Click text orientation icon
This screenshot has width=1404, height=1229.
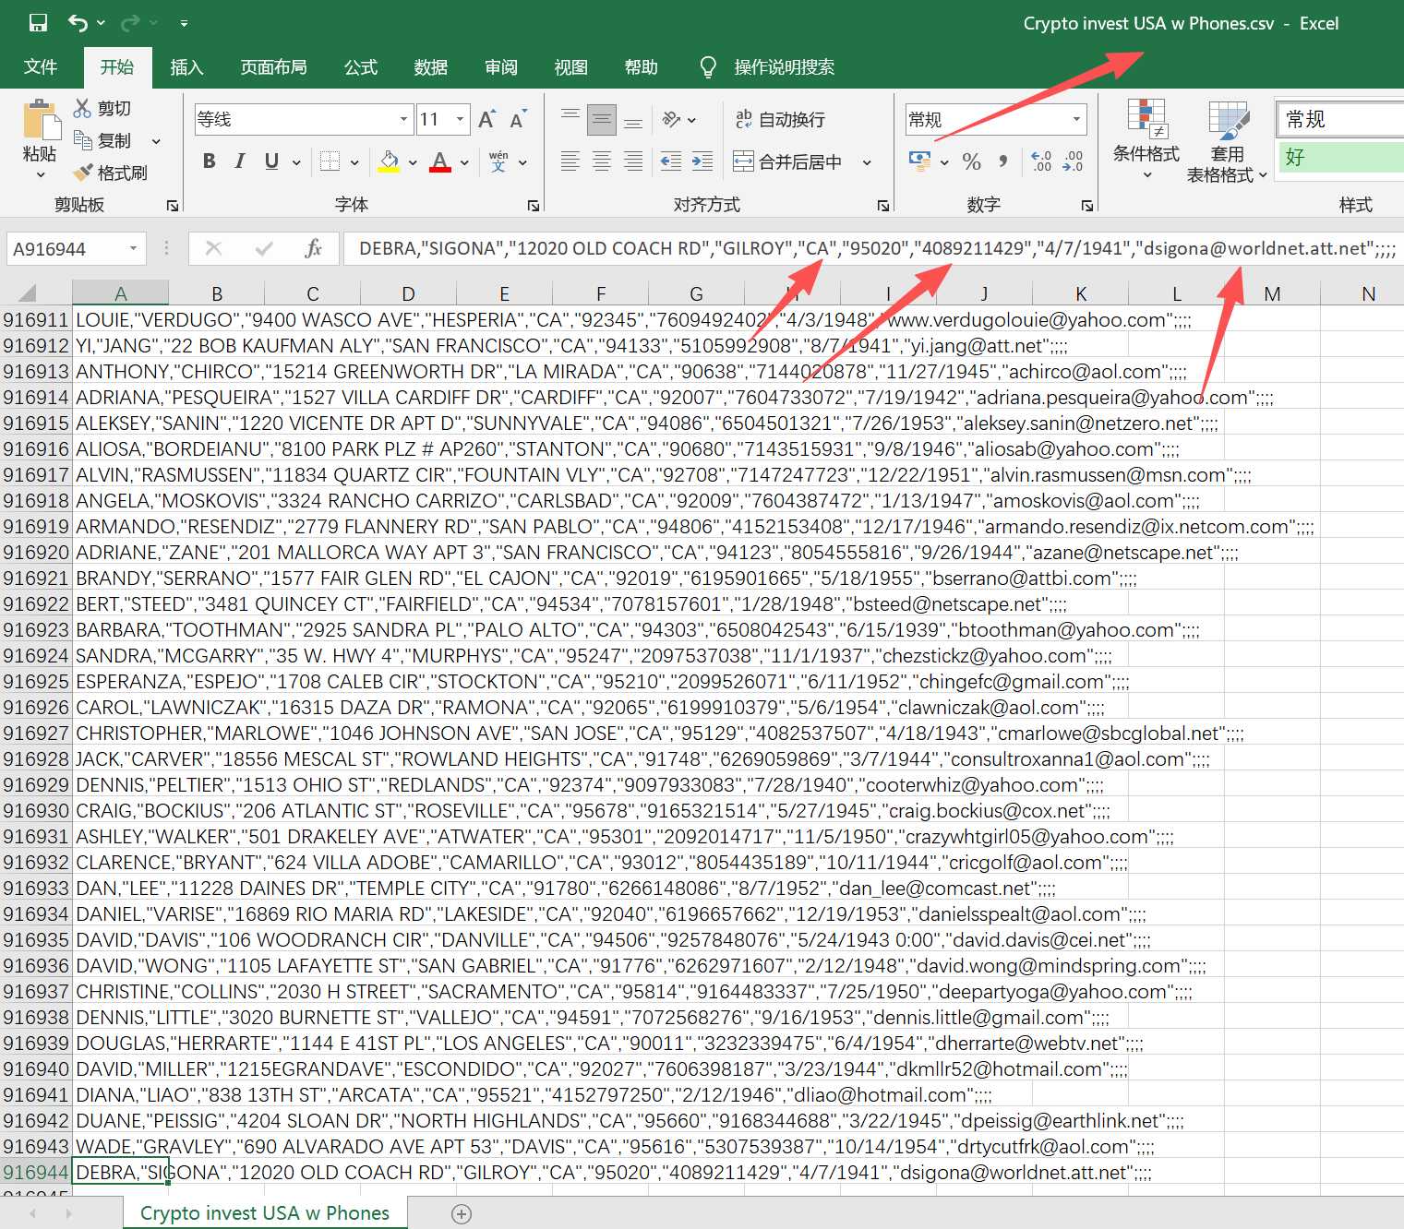672,119
